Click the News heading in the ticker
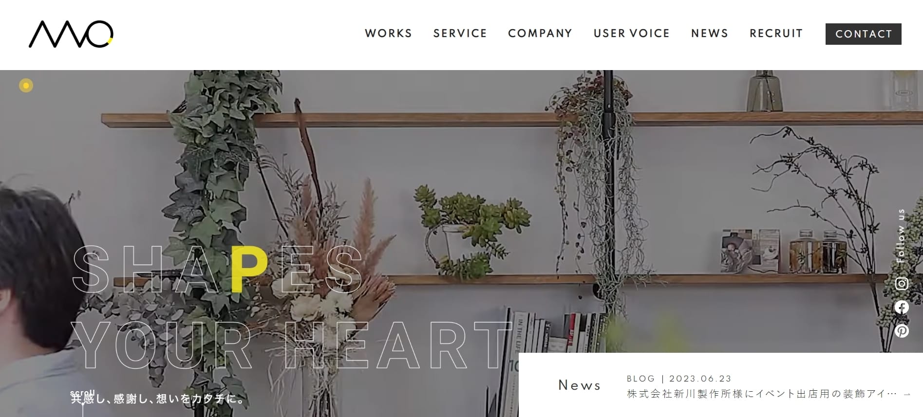 click(x=579, y=385)
